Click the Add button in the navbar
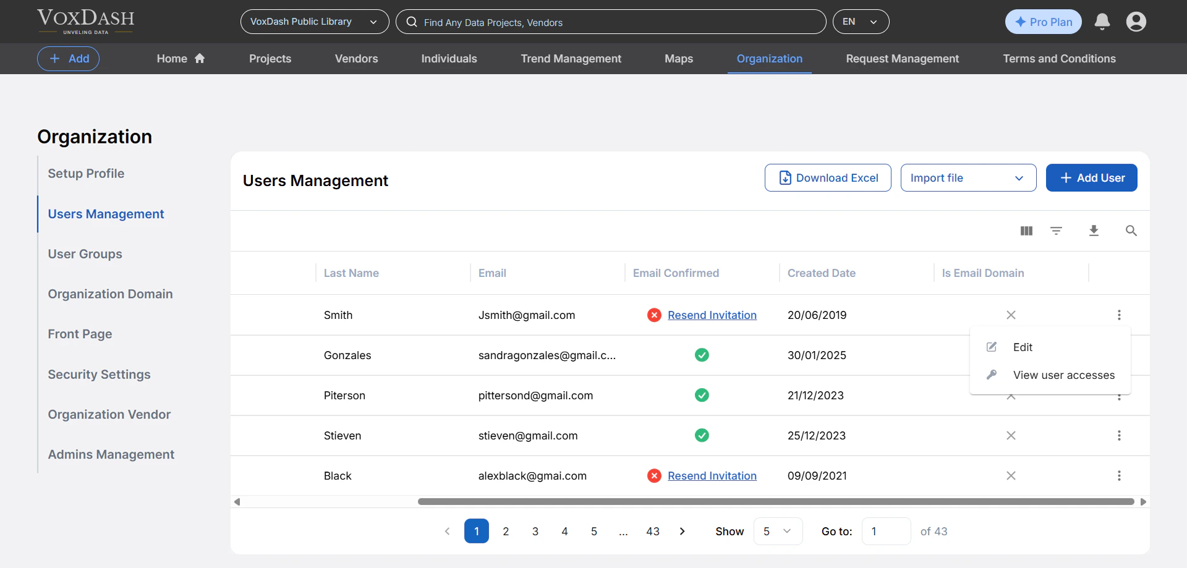This screenshot has height=568, width=1187. point(68,59)
